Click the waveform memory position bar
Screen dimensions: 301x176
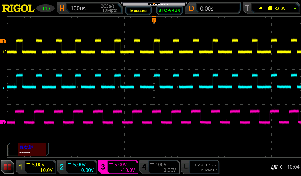[154, 4]
